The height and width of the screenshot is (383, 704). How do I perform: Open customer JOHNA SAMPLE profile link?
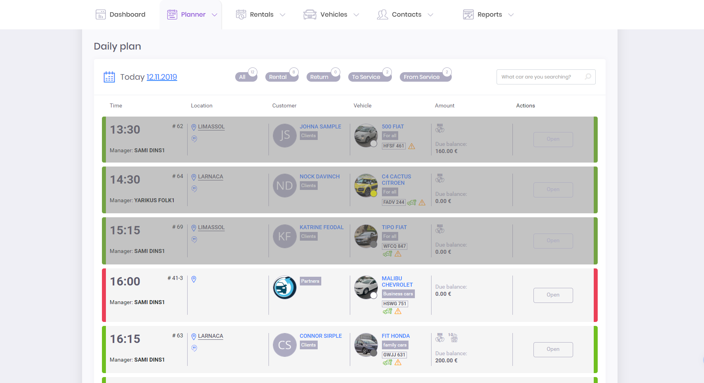(320, 126)
